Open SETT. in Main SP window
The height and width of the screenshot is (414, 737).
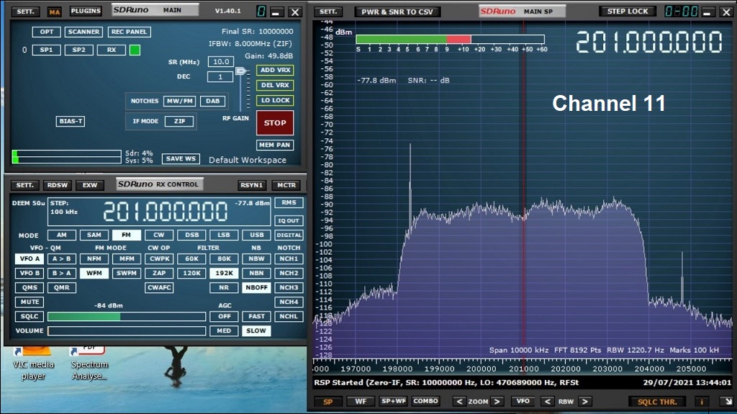(328, 12)
